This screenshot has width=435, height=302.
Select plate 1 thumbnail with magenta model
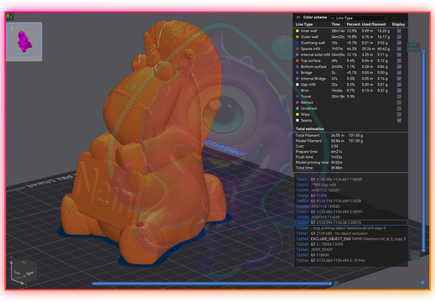[24, 41]
